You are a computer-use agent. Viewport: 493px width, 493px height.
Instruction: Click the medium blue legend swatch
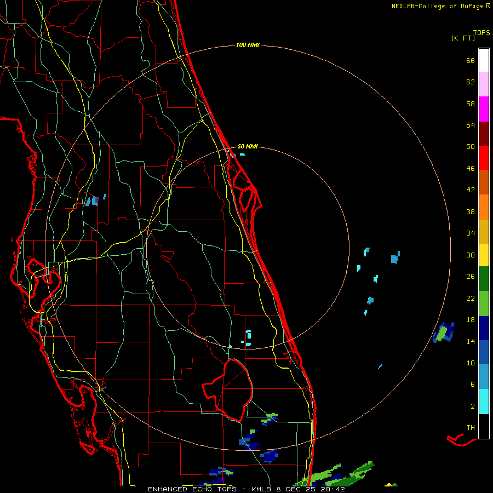[x=484, y=352]
